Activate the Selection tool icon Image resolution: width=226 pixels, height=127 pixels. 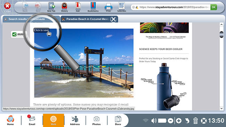[122, 6]
